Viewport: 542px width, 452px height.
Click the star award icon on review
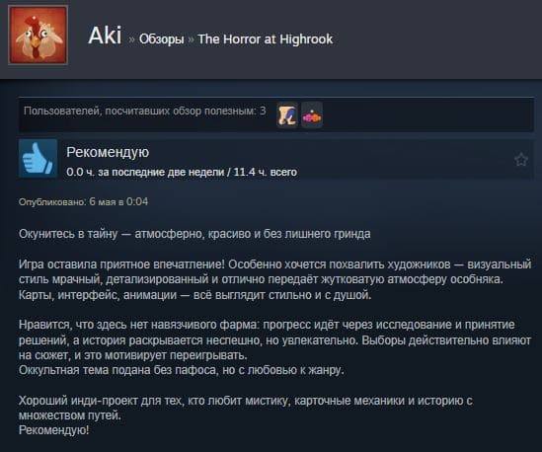520,160
